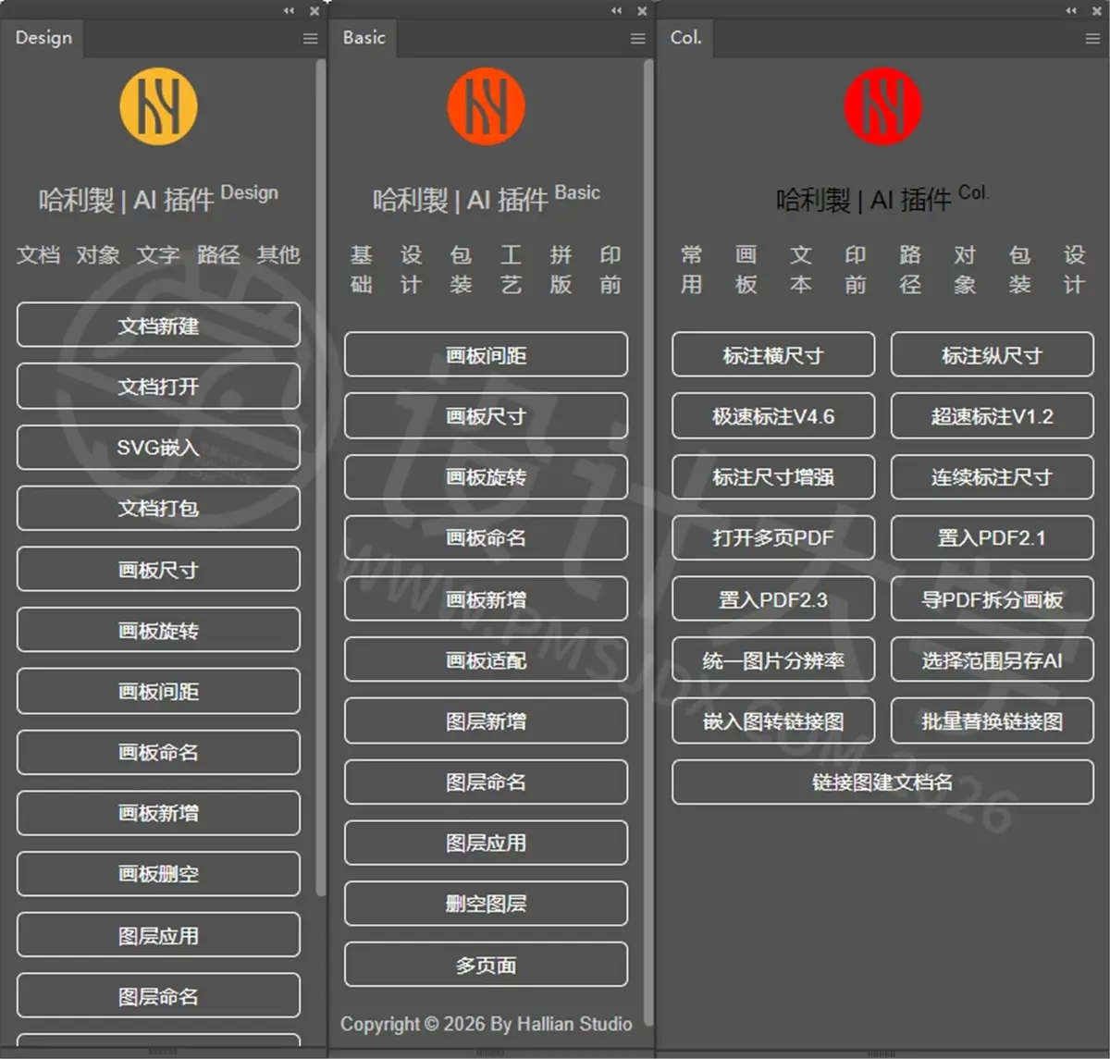Switch to the Col. panel tab
Viewport: 1110px width, 1059px height.
tap(685, 38)
